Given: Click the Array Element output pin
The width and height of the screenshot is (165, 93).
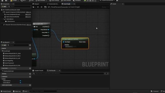Looking at the screenshot, I should tap(48, 30).
